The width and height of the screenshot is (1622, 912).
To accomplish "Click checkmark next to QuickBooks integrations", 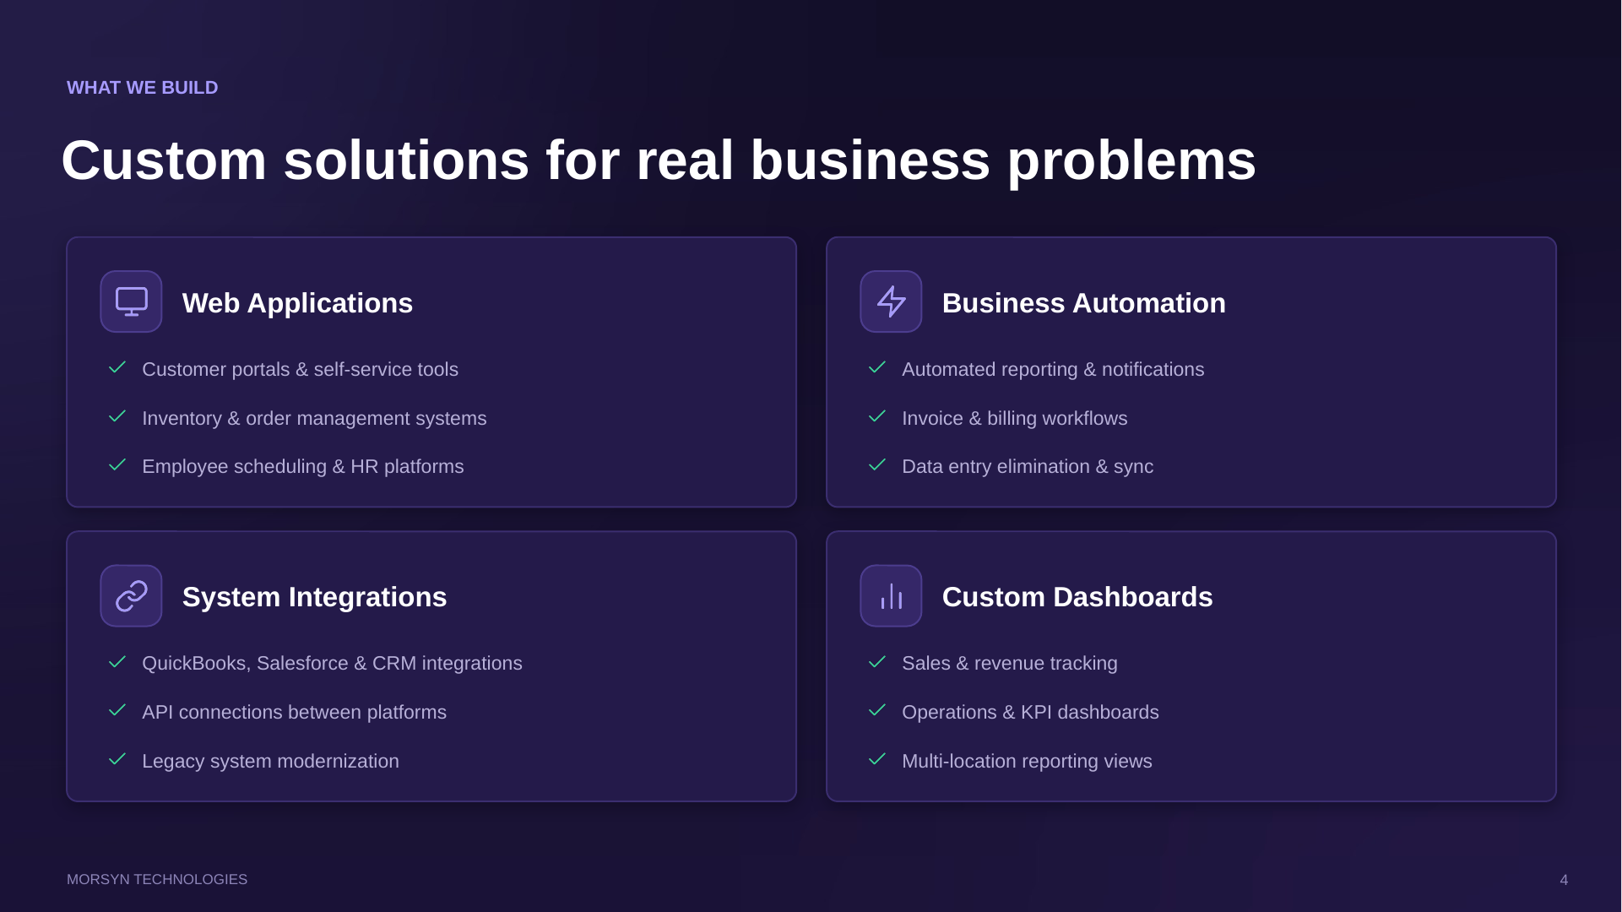I will [117, 662].
